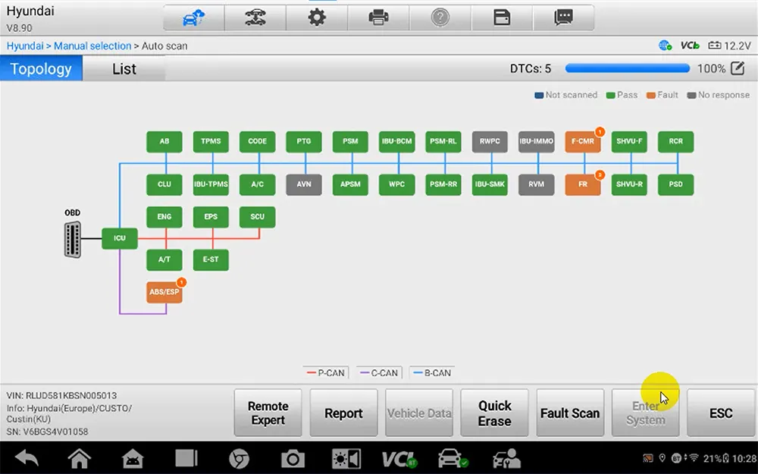Select the RCR module node
The image size is (758, 474).
[676, 142]
